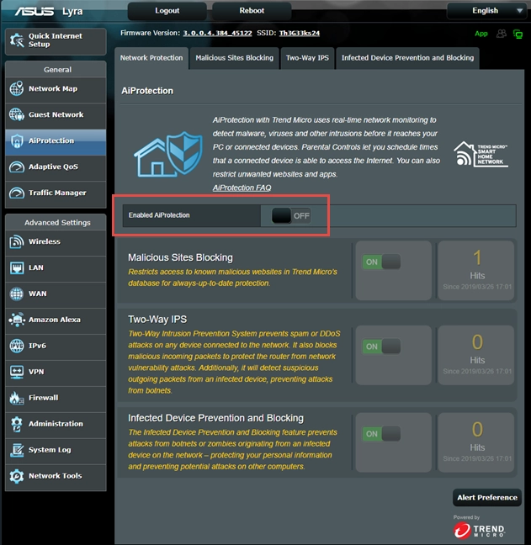Click the Malicious Sites Blocking heading
This screenshot has height=545, width=531.
pos(180,257)
